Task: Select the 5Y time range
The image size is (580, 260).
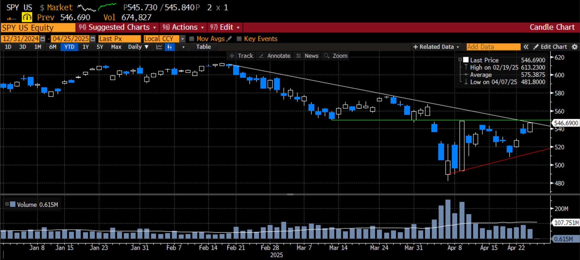Action: click(100, 47)
